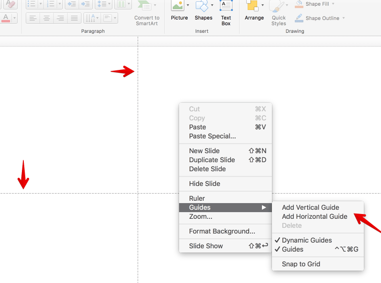Enable Snap to Grid
This screenshot has height=283, width=381.
pos(301,264)
